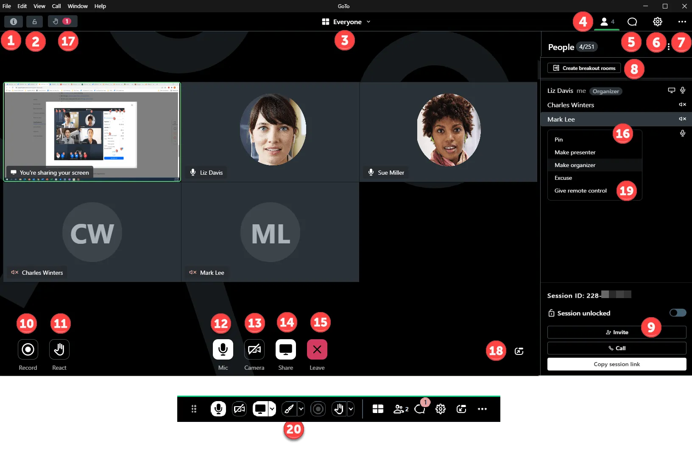Select Charles Winters row in People list
692x452 pixels.
pos(616,105)
